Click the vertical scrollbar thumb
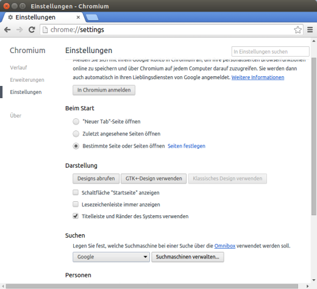Viewport: 317px width, 289px height. click(x=314, y=136)
